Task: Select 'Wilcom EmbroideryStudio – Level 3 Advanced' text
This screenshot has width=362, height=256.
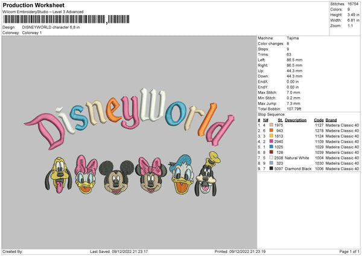Action: 43,12
